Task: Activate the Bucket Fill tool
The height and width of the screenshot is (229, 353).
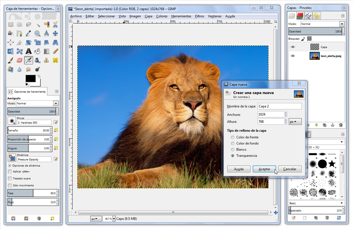Action: [x=37, y=51]
